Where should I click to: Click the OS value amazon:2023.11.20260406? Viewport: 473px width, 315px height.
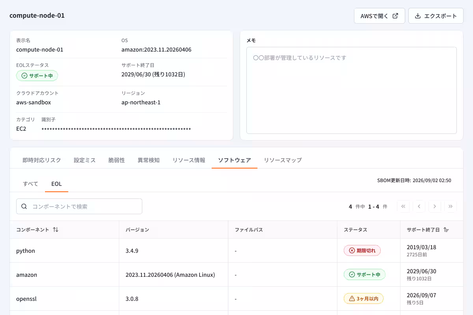click(156, 50)
